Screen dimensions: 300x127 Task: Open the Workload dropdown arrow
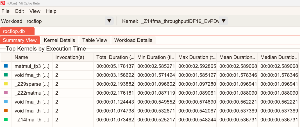(109, 21)
